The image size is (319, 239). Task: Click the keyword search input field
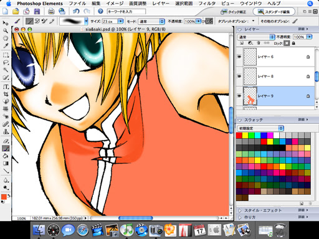click(x=126, y=11)
